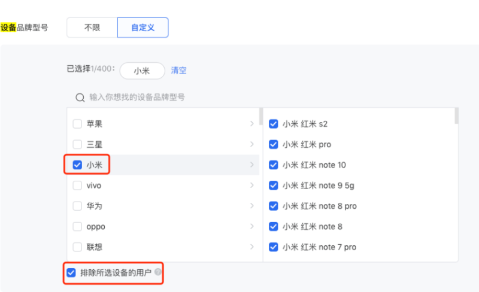
Task: Select the 不限 option
Action: pos(92,28)
